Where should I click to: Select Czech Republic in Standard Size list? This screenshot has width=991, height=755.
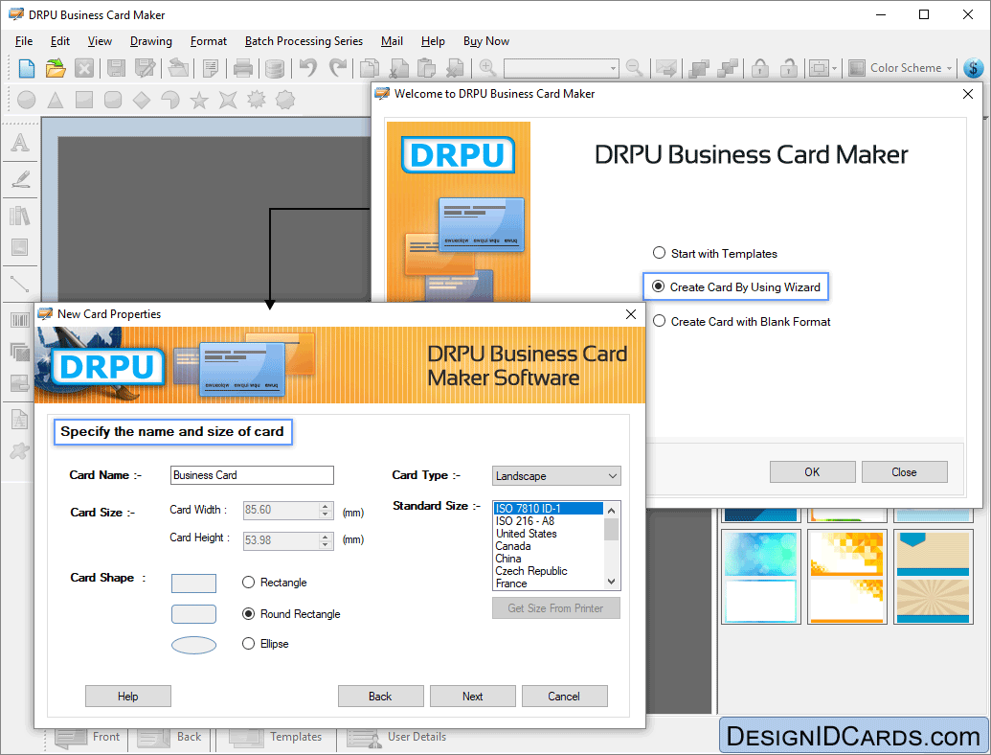point(549,571)
